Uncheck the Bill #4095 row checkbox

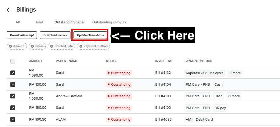pos(13,119)
